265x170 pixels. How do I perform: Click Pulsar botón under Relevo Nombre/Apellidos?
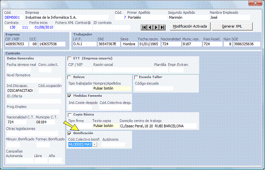click(112, 88)
